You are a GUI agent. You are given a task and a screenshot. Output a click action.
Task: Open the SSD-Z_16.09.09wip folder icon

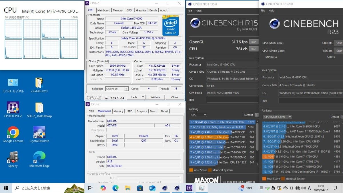[x=39, y=110]
